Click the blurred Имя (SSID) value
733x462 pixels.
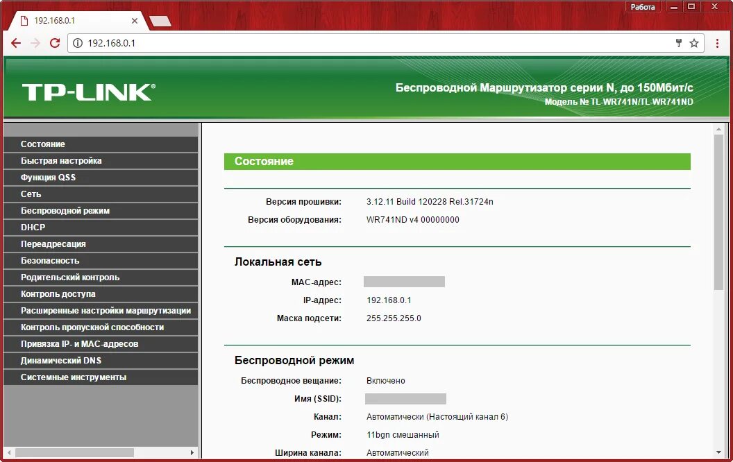pos(406,398)
